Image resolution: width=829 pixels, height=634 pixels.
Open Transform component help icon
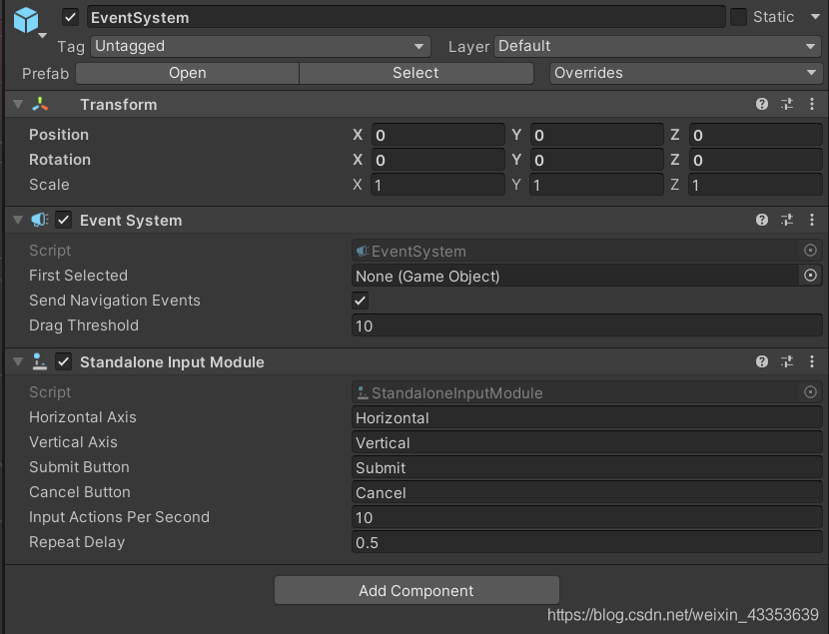click(762, 104)
